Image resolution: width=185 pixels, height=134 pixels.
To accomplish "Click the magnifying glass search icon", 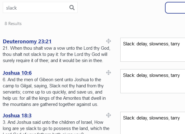I will (72, 8).
